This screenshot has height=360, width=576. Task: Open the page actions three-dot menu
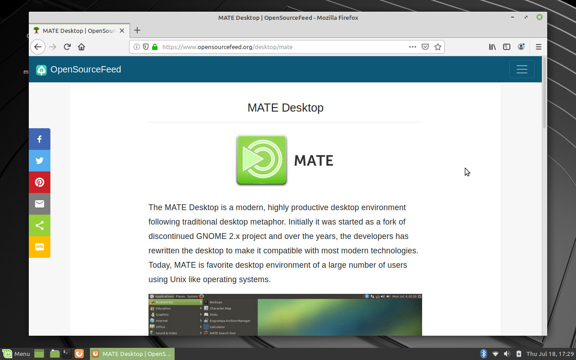(x=412, y=46)
